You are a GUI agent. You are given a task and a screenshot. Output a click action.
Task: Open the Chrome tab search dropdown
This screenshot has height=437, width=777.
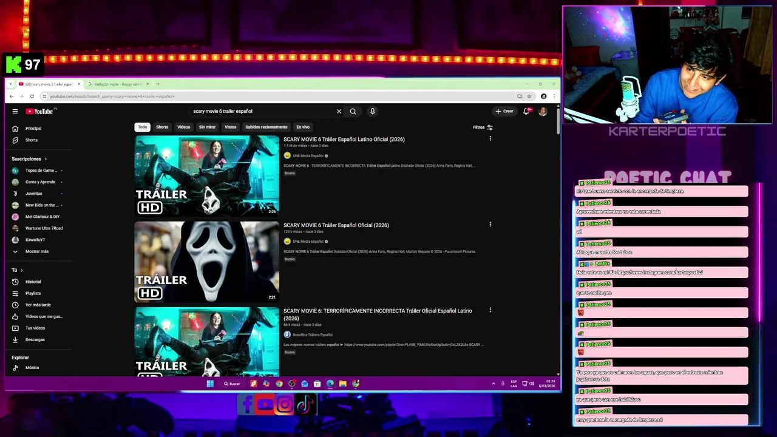tap(12, 84)
